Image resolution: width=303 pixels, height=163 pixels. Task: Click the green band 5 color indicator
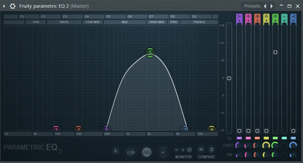[x=275, y=138]
